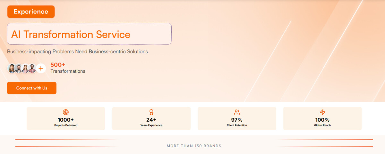Click the AI Transformation Service heading box
The image size is (385, 154).
[x=89, y=34]
